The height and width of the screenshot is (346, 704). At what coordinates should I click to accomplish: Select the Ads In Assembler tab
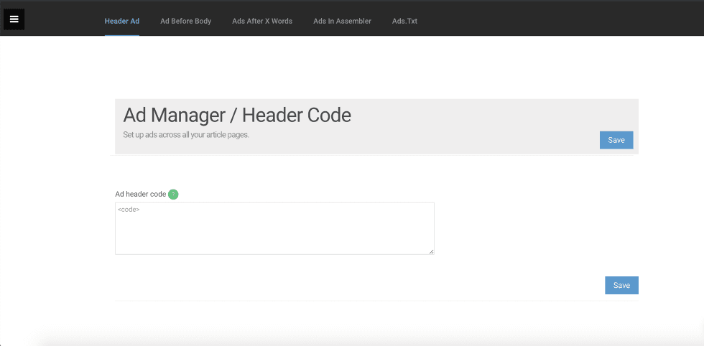click(342, 21)
